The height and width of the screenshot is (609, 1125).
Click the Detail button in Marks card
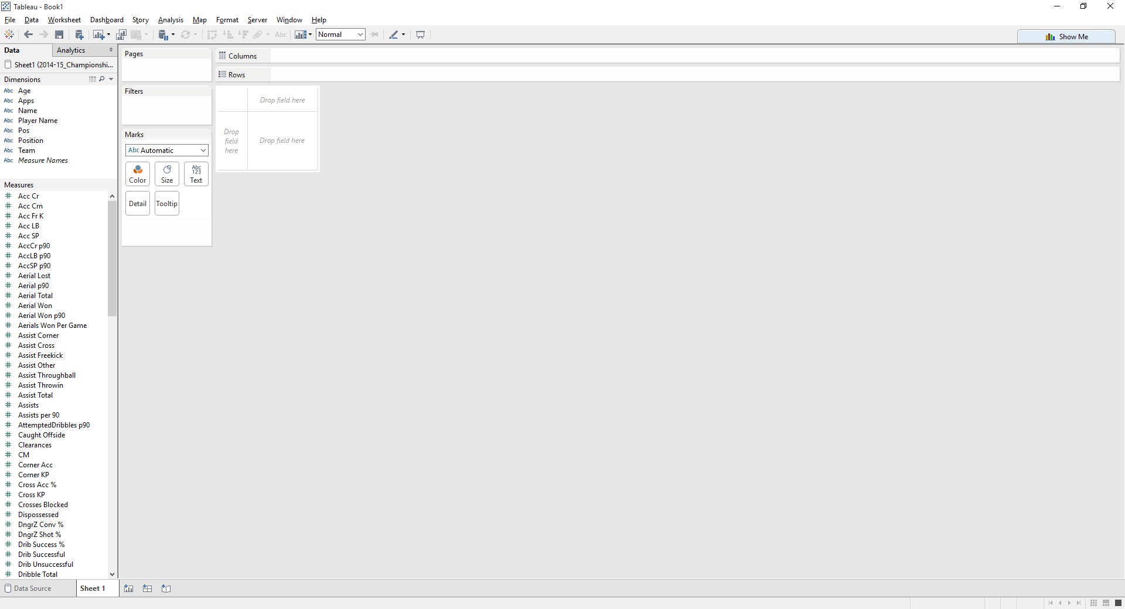point(138,204)
